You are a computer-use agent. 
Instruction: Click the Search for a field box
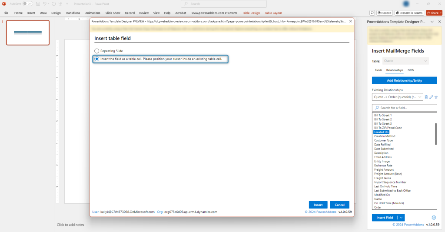pos(405,108)
